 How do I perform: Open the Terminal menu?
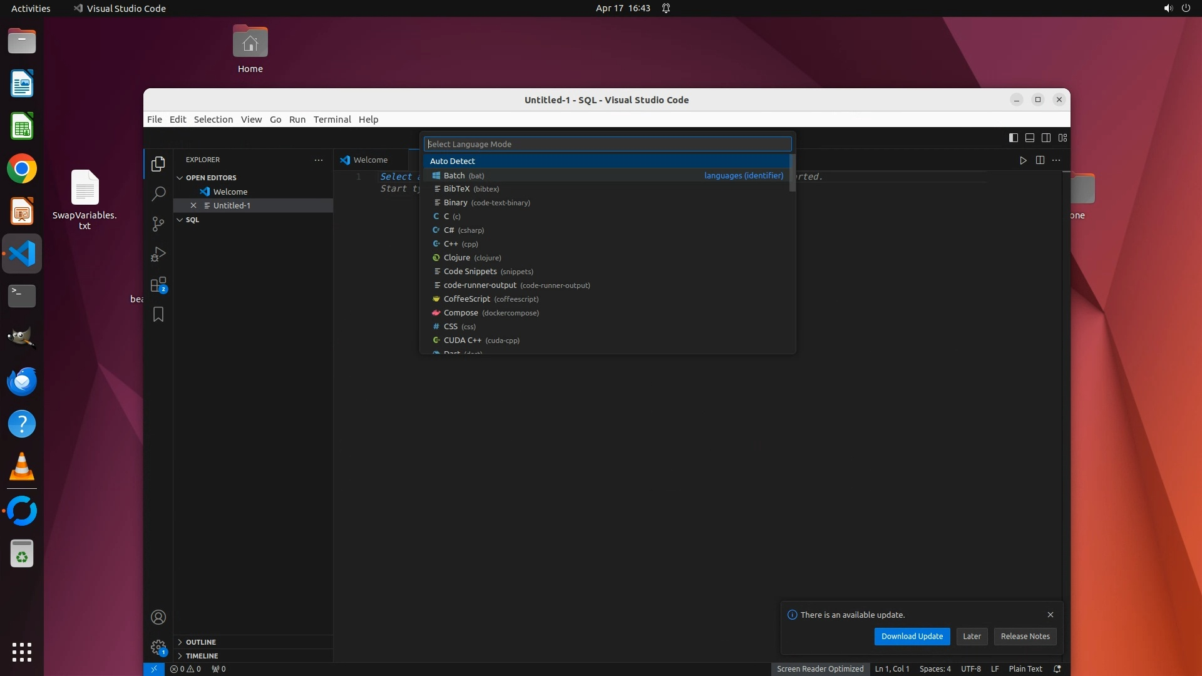pos(332,120)
